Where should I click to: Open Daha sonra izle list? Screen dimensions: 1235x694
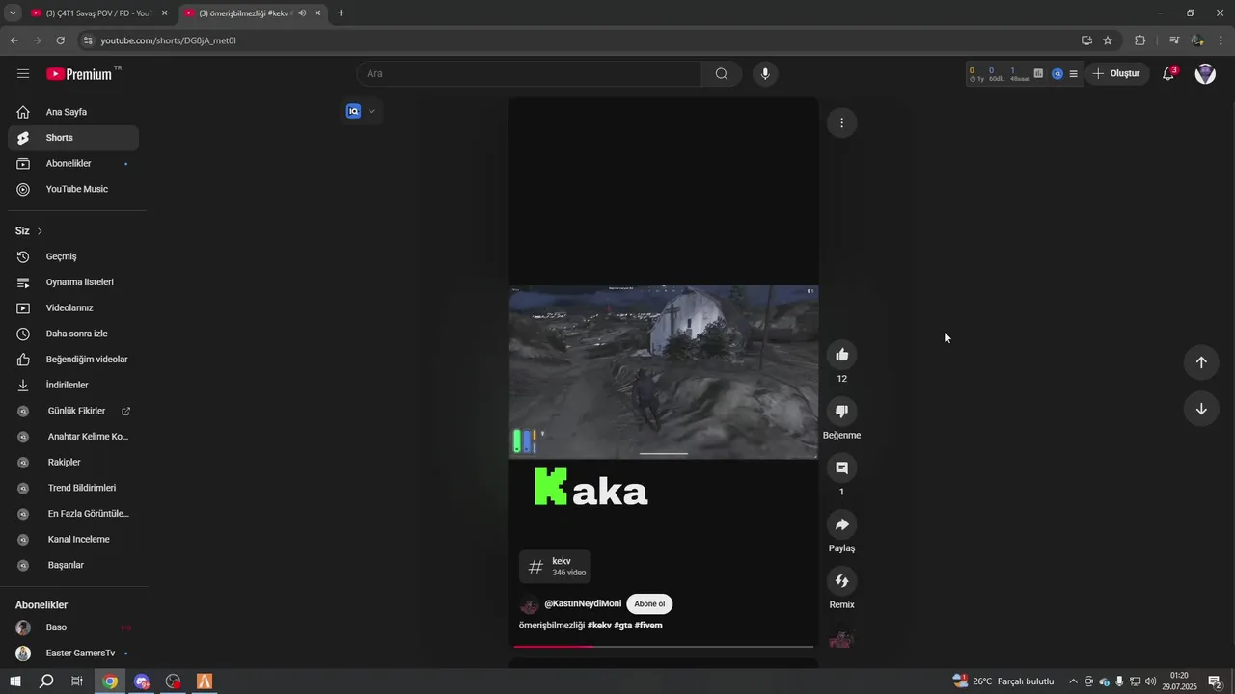(73, 334)
